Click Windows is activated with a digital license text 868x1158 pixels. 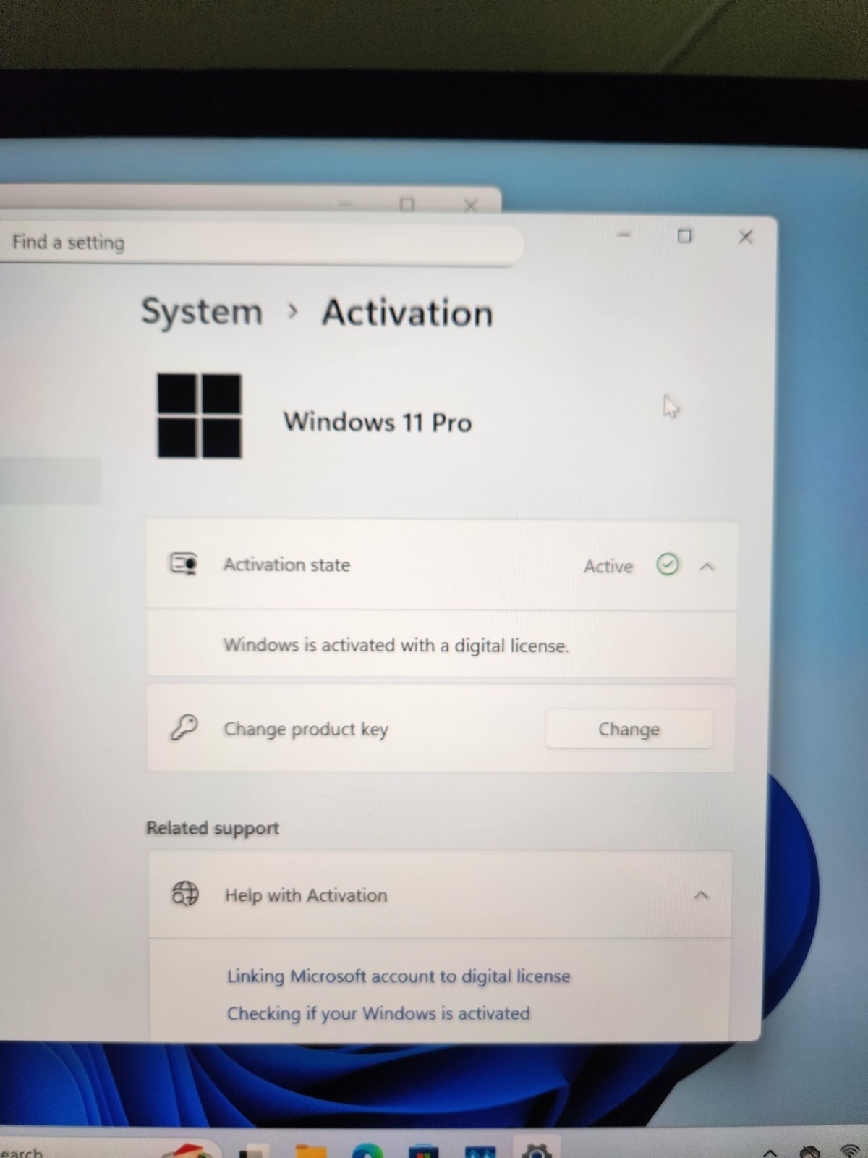click(396, 645)
